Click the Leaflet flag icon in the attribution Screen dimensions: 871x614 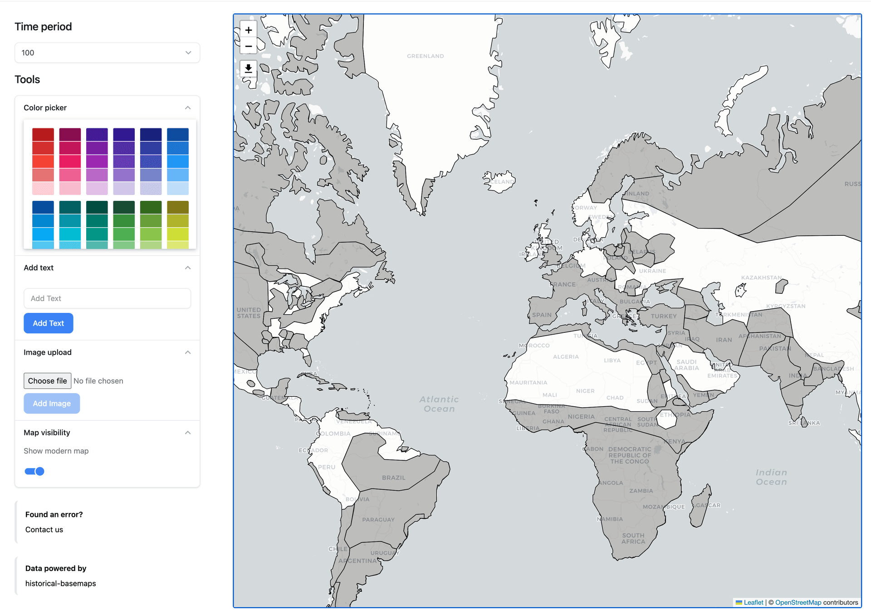point(740,603)
